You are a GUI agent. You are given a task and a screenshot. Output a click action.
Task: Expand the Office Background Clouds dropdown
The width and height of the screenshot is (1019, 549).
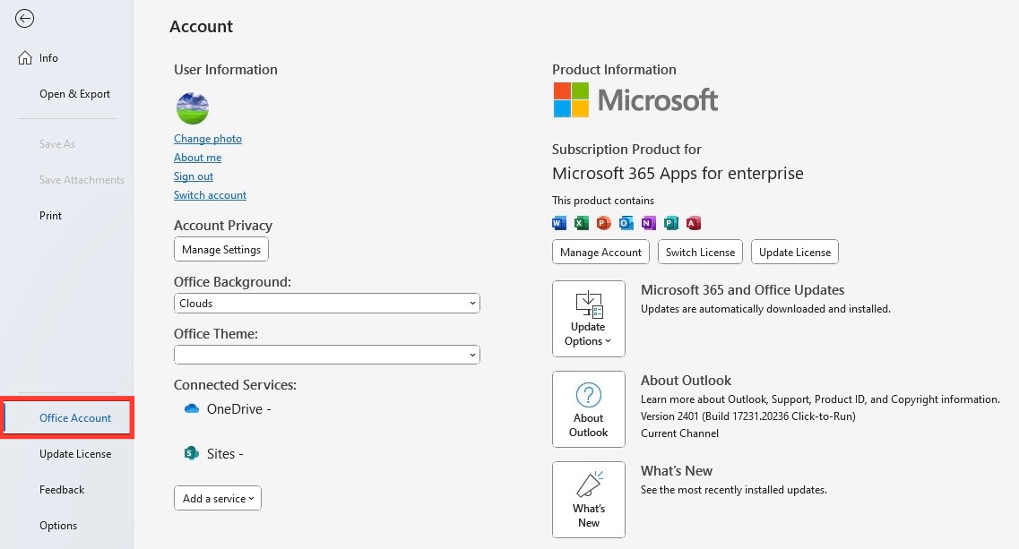[x=327, y=304]
